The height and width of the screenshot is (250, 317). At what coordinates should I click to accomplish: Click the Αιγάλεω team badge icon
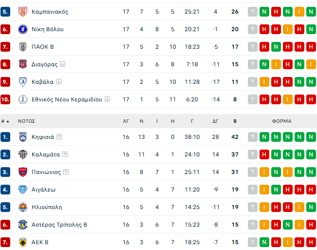tap(22, 190)
